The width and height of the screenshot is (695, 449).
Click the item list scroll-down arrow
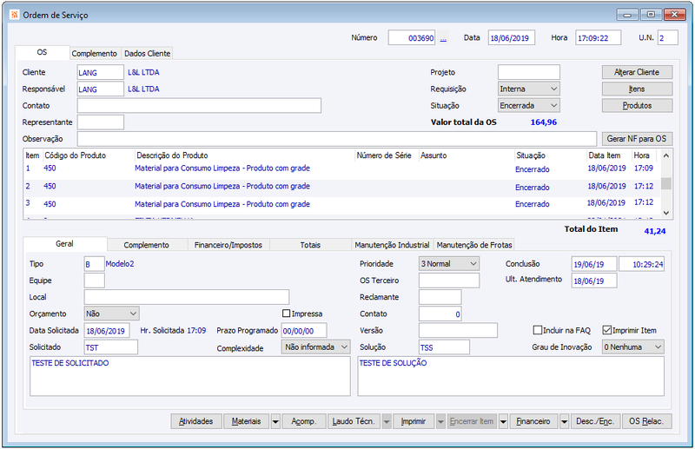(665, 213)
